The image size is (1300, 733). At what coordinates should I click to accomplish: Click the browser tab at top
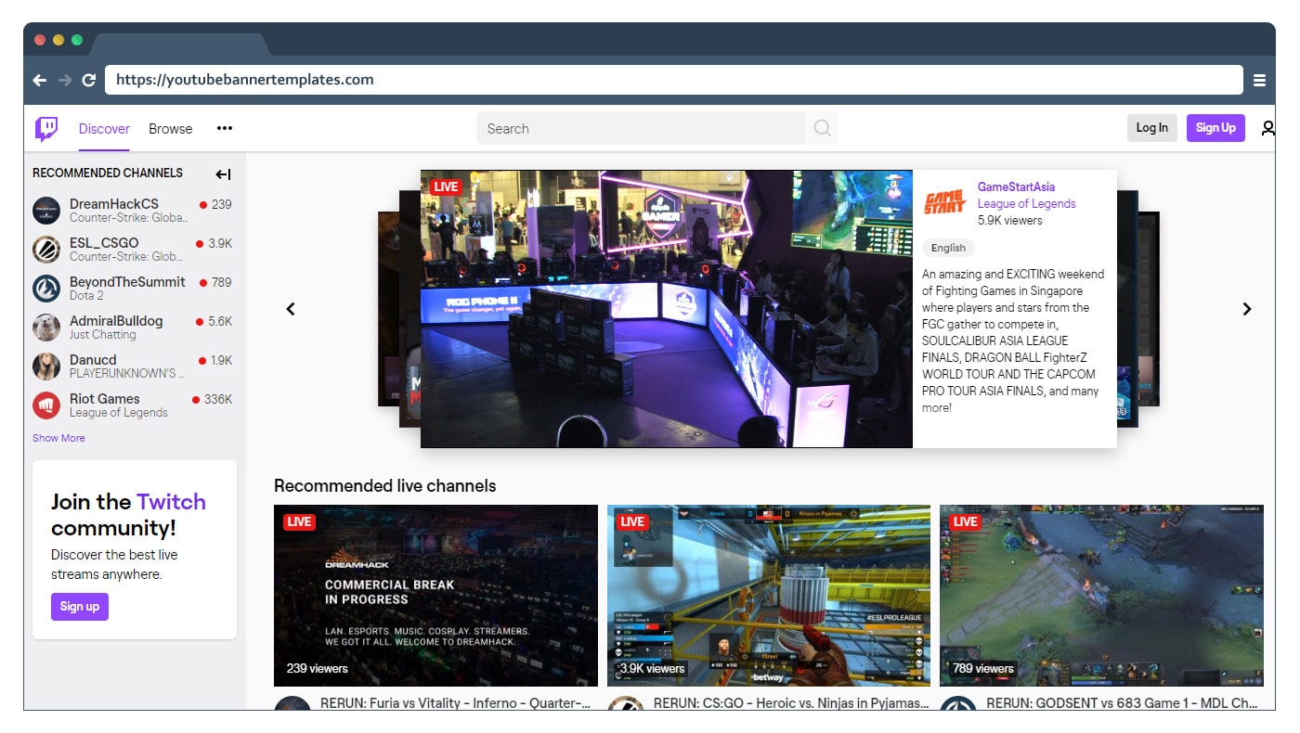point(180,45)
